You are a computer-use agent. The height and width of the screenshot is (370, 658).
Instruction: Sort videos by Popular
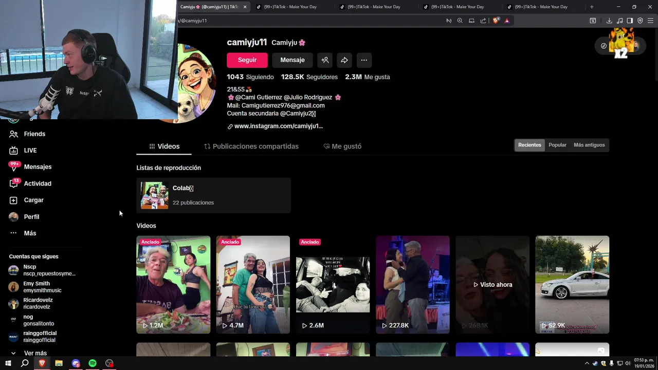point(557,145)
